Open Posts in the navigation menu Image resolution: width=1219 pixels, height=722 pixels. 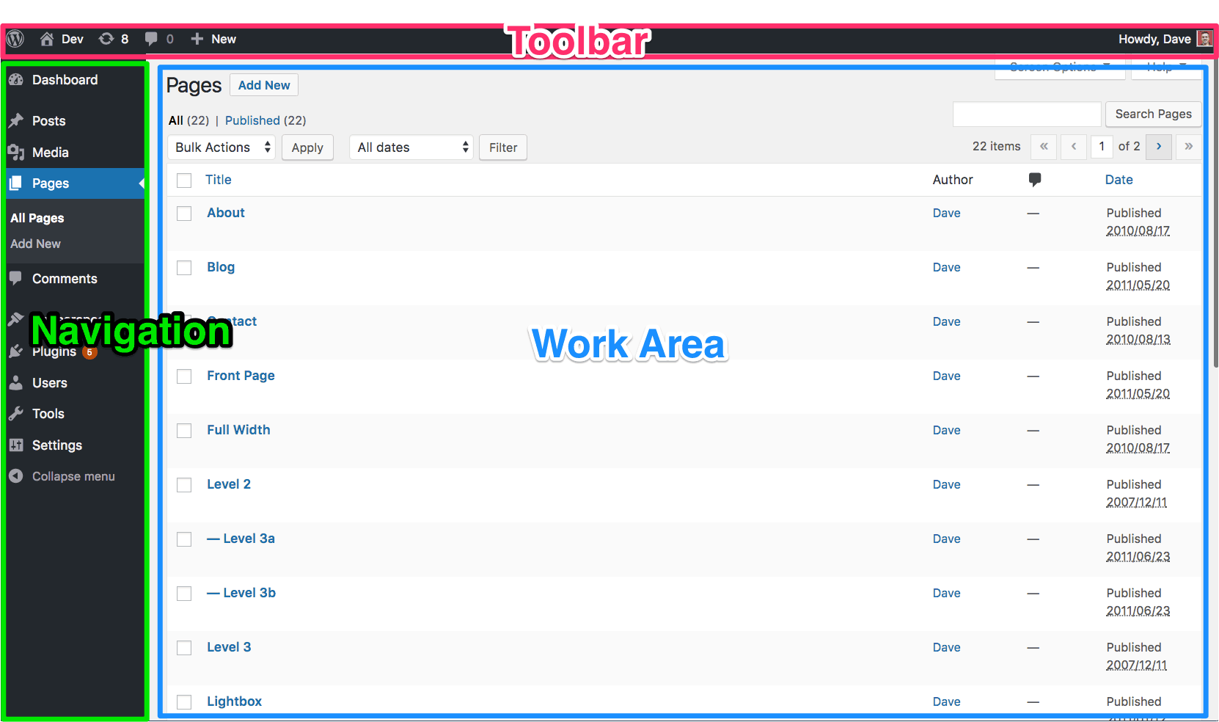click(x=48, y=121)
